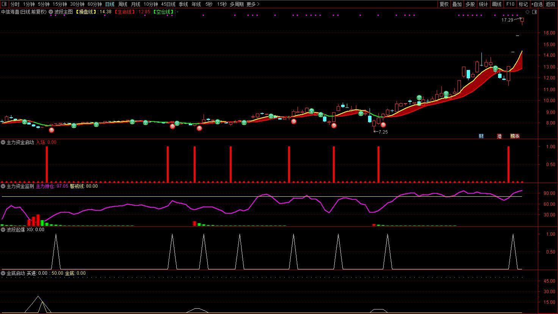The height and width of the screenshot is (314, 558).
Task: Select the 年线 yearly tab
Action: point(196,4)
